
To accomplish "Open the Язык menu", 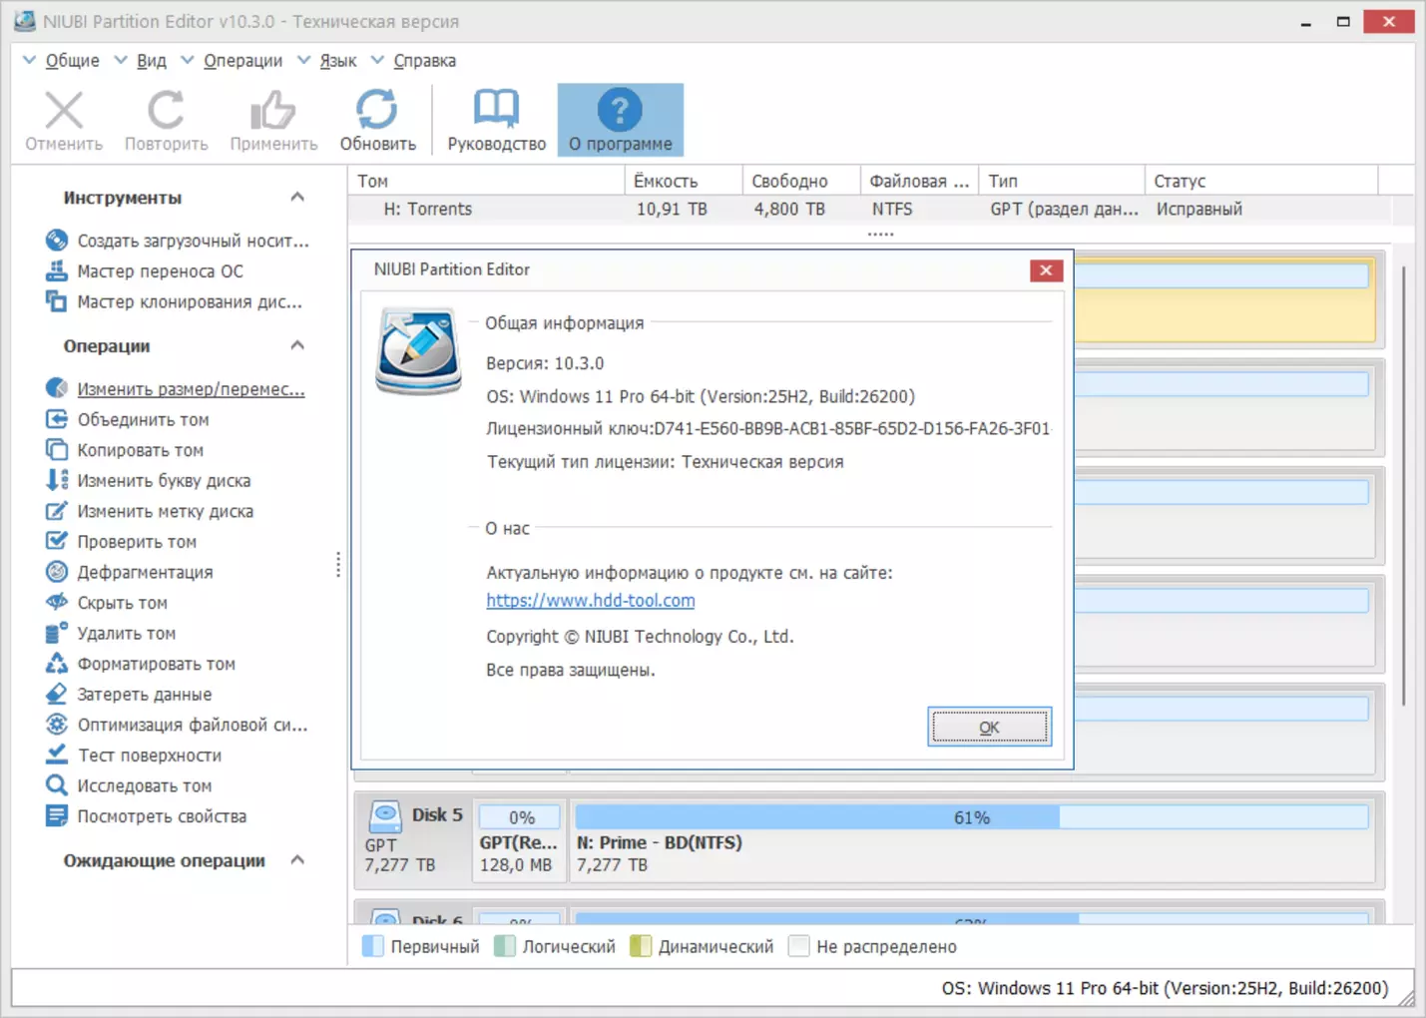I will pyautogui.click(x=337, y=61).
